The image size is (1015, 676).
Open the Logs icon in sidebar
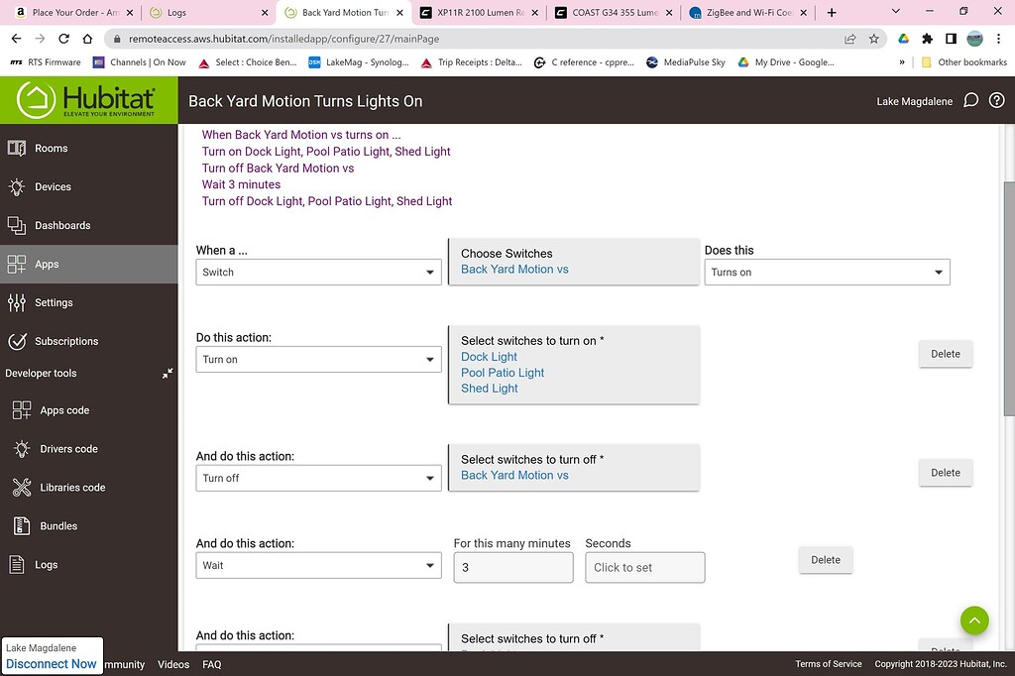tap(17, 565)
